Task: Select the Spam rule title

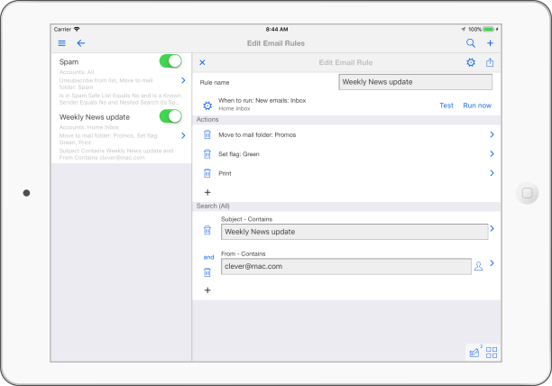Action: tap(69, 62)
